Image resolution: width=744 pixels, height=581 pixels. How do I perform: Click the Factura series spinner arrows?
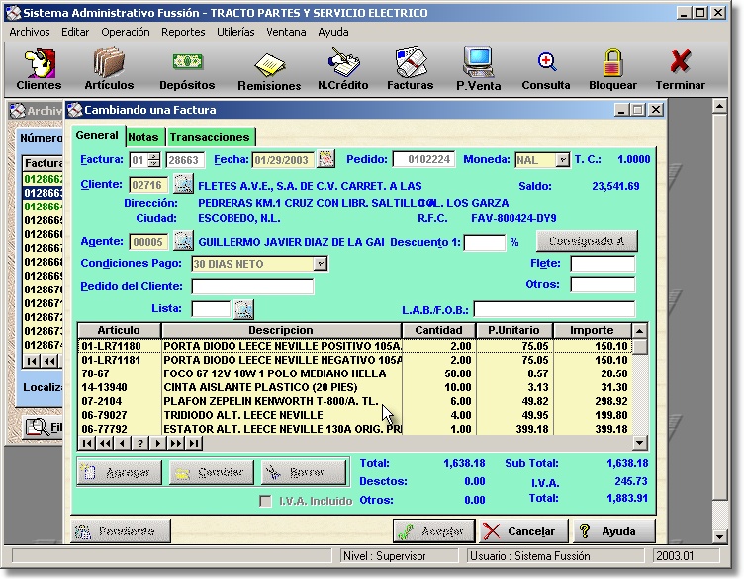pyautogui.click(x=153, y=160)
